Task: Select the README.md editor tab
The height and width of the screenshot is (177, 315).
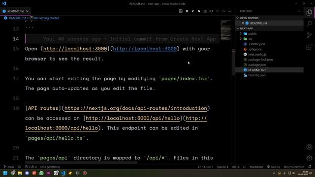Action: tap(15, 11)
